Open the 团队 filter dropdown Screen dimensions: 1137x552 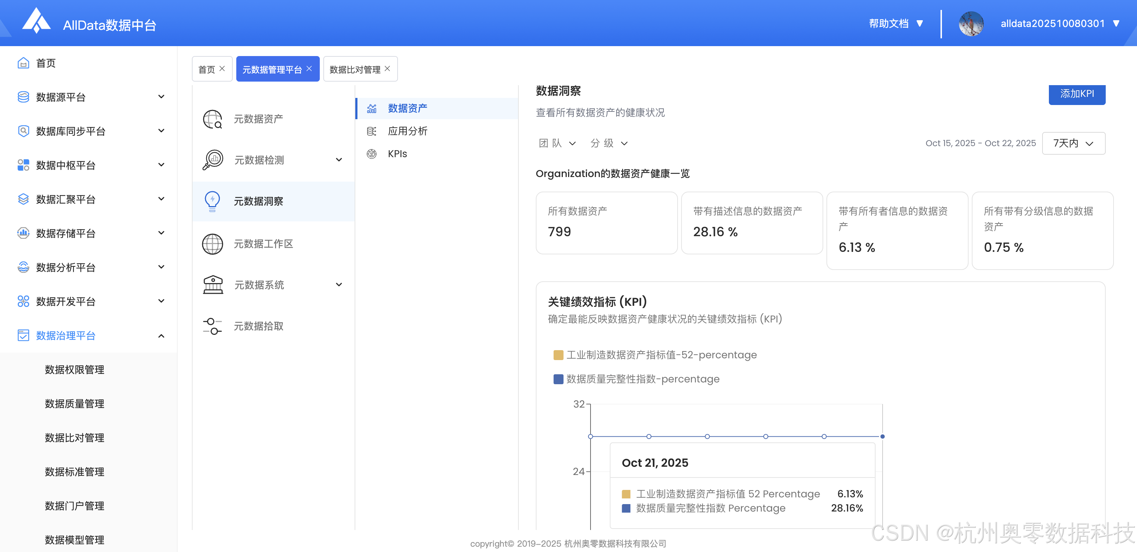point(556,143)
